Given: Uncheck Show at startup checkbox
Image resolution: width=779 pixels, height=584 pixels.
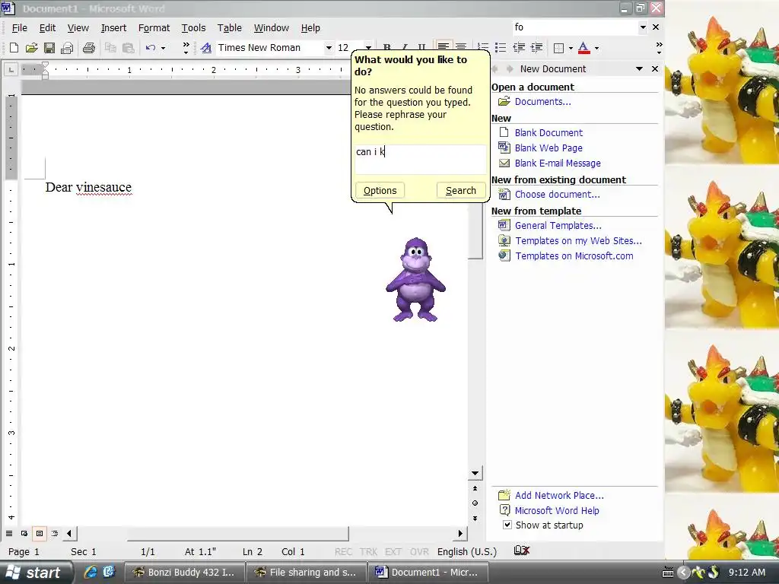Looking at the screenshot, I should [507, 525].
